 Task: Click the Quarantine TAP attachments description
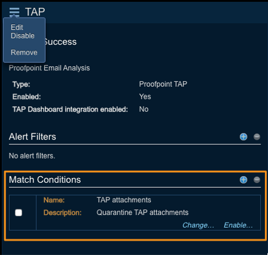coord(143,212)
